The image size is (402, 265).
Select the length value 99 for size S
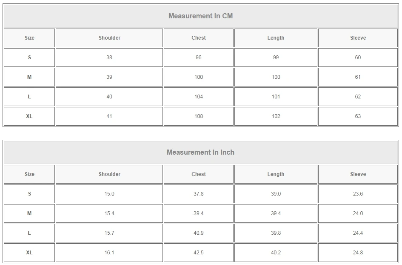point(276,58)
